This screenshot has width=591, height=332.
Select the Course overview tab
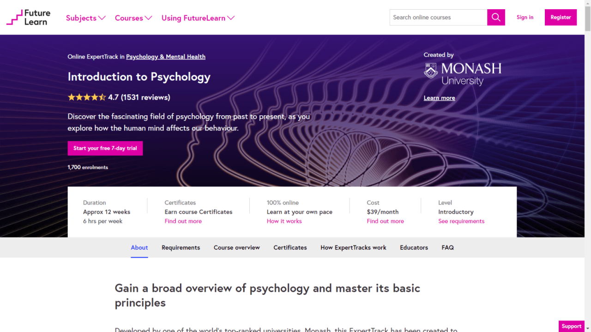(x=236, y=248)
